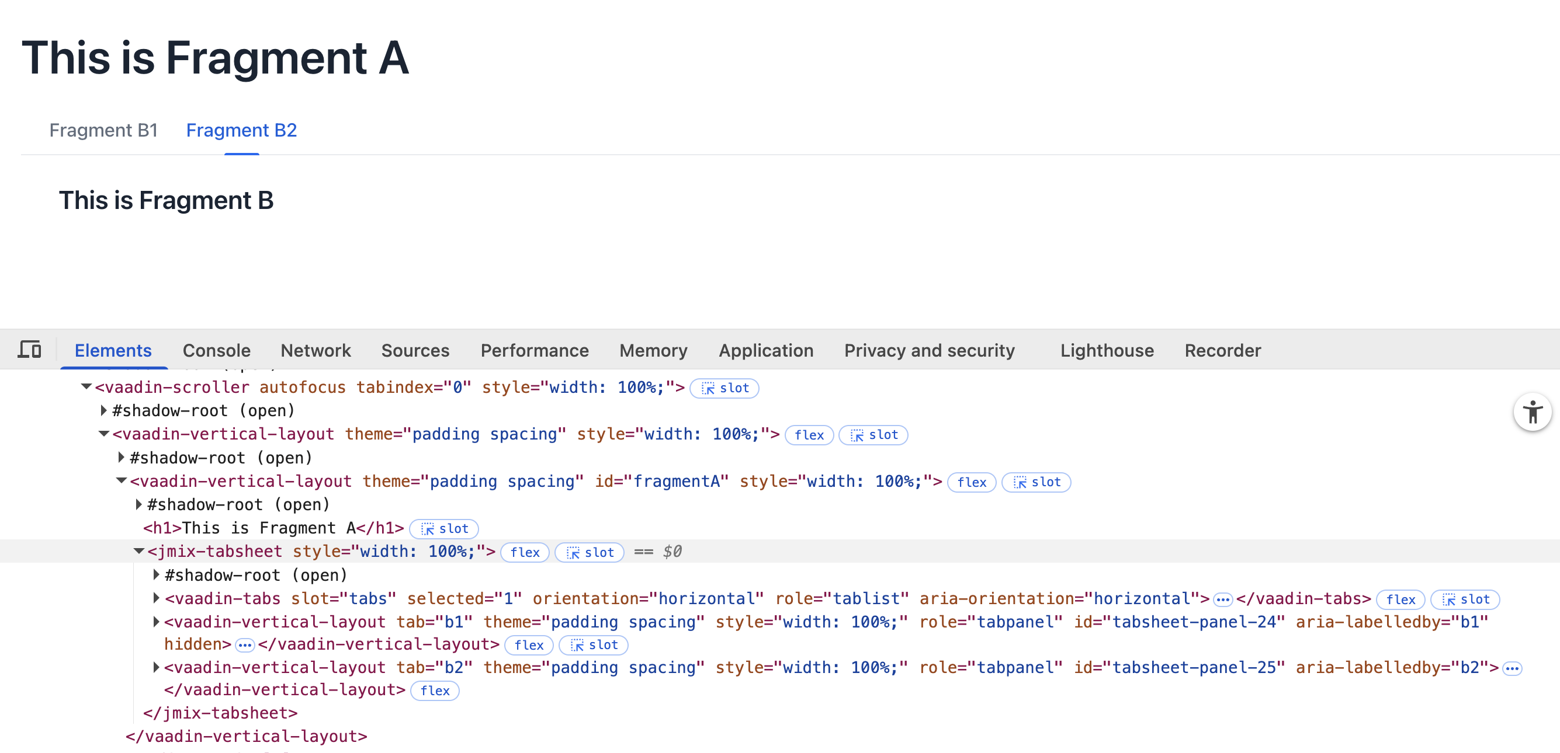Collapse the vaadin-scroller node
The height and width of the screenshot is (753, 1560).
pos(86,386)
